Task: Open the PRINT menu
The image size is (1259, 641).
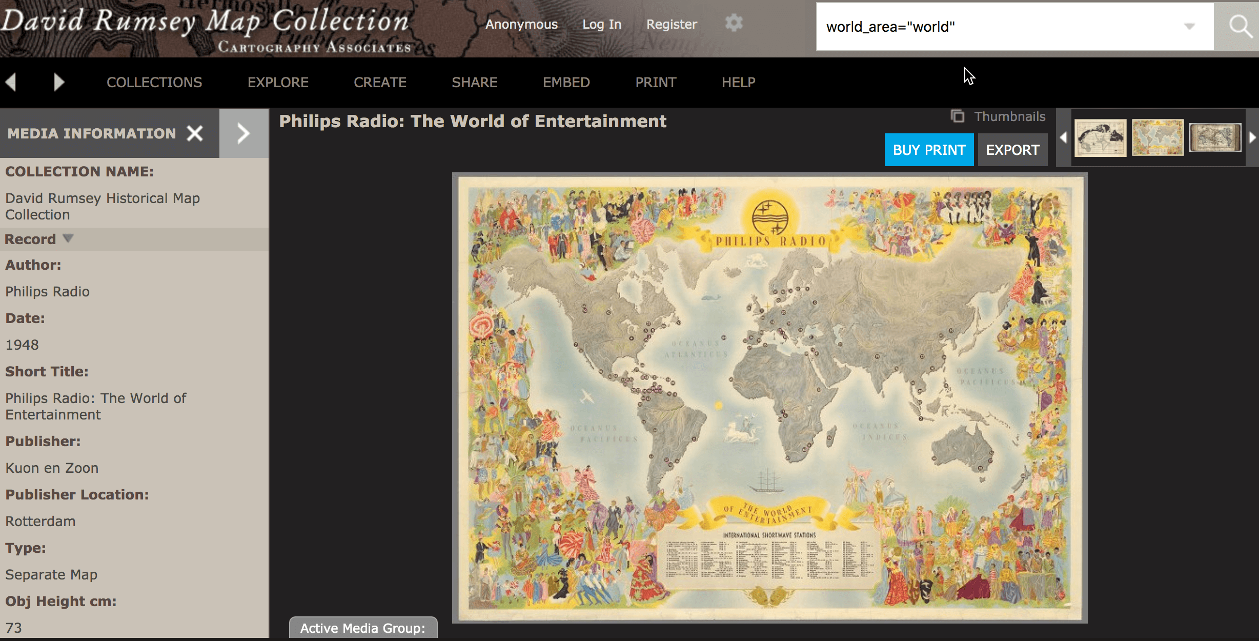Action: 656,82
